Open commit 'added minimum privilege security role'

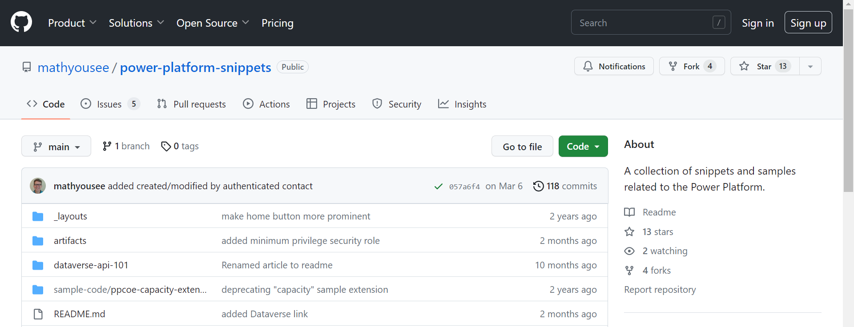[x=301, y=241]
